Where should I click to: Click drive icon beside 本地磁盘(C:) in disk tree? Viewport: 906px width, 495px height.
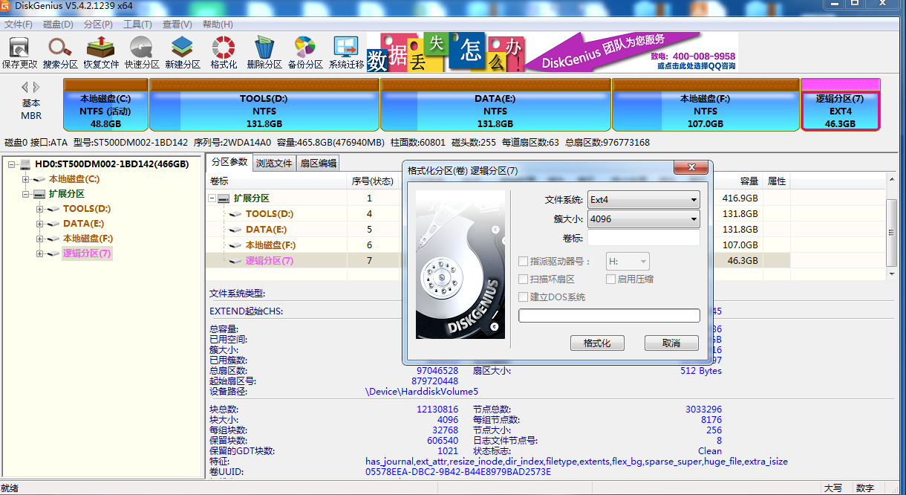(x=40, y=179)
